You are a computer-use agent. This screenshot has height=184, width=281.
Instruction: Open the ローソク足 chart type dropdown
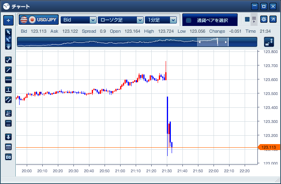121,20
